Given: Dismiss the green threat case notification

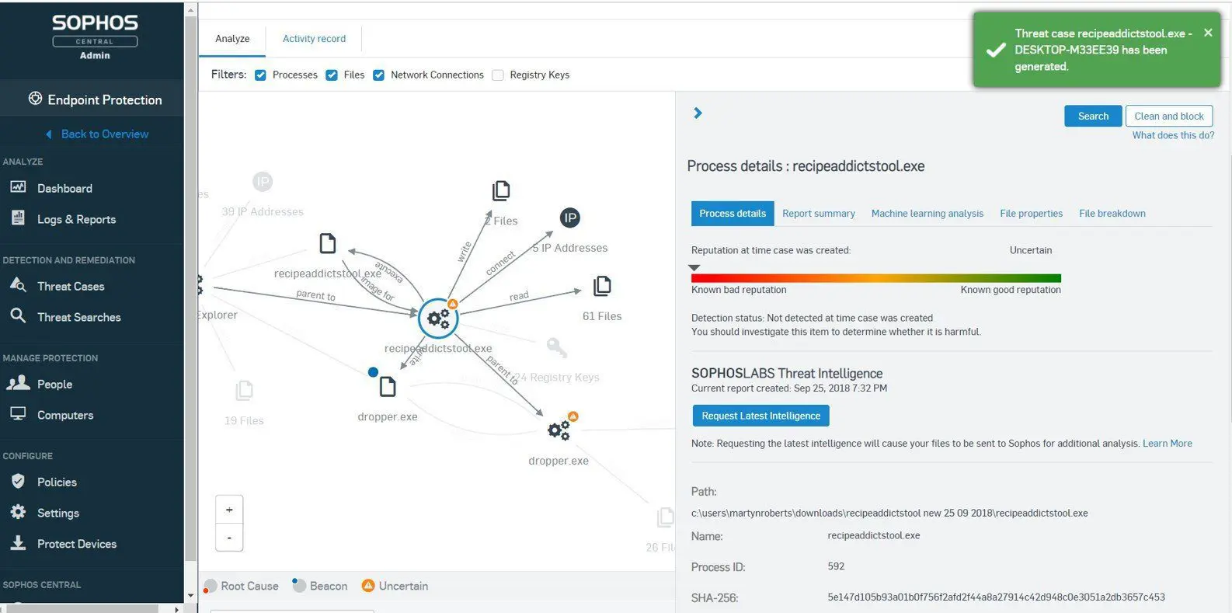Looking at the screenshot, I should (1208, 33).
